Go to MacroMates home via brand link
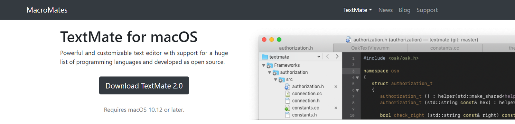The height and width of the screenshot is (124, 515). point(47,10)
